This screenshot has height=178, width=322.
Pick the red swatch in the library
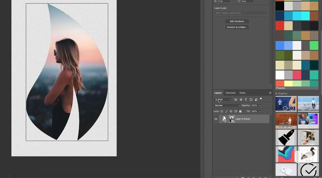[x=280, y=25]
